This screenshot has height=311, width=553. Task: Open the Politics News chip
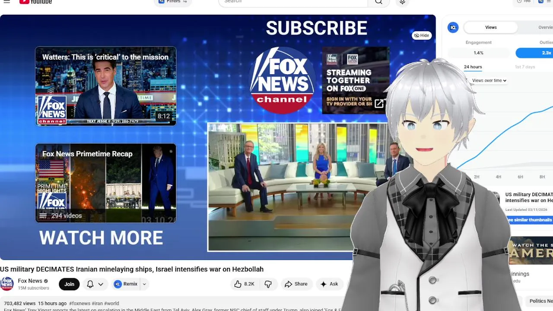point(539,301)
